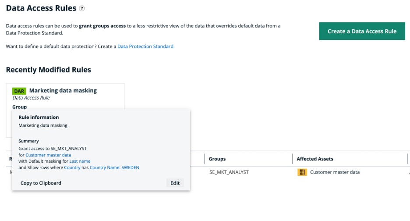Click Customer master data text in table row
Viewport: 410px width, 221px height.
pos(335,172)
